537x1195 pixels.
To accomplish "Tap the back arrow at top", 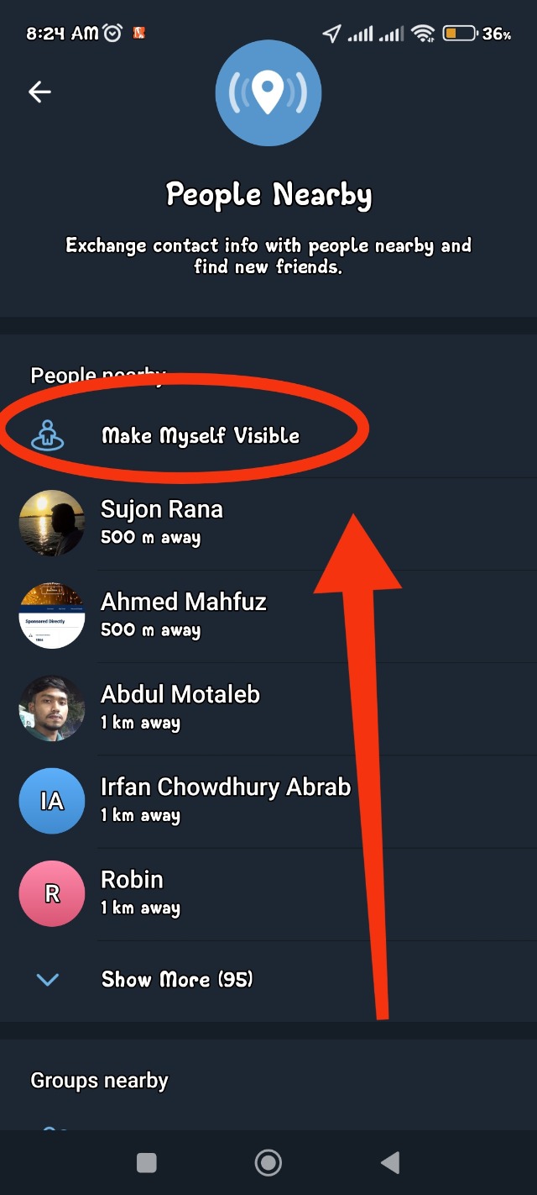I will (x=39, y=92).
